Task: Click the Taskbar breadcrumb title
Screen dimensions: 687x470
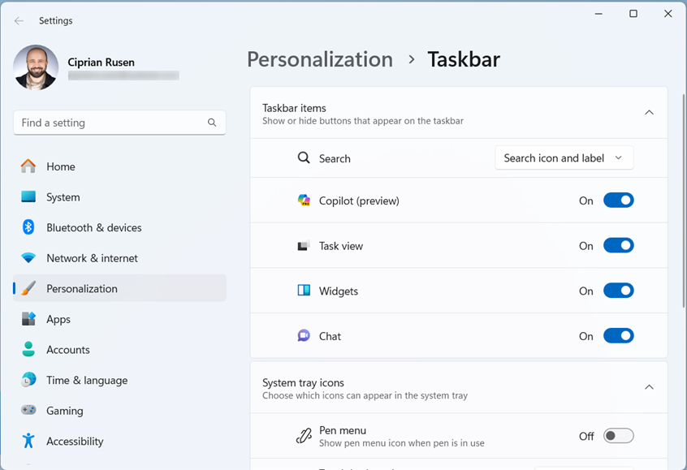Action: coord(464,59)
